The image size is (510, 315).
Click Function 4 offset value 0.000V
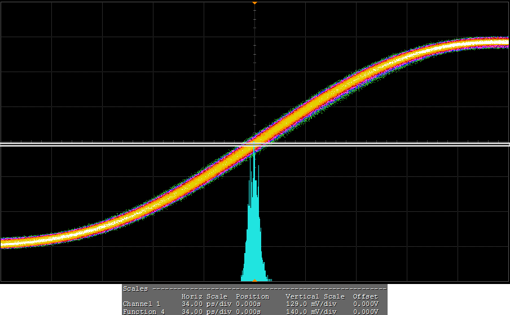point(366,312)
